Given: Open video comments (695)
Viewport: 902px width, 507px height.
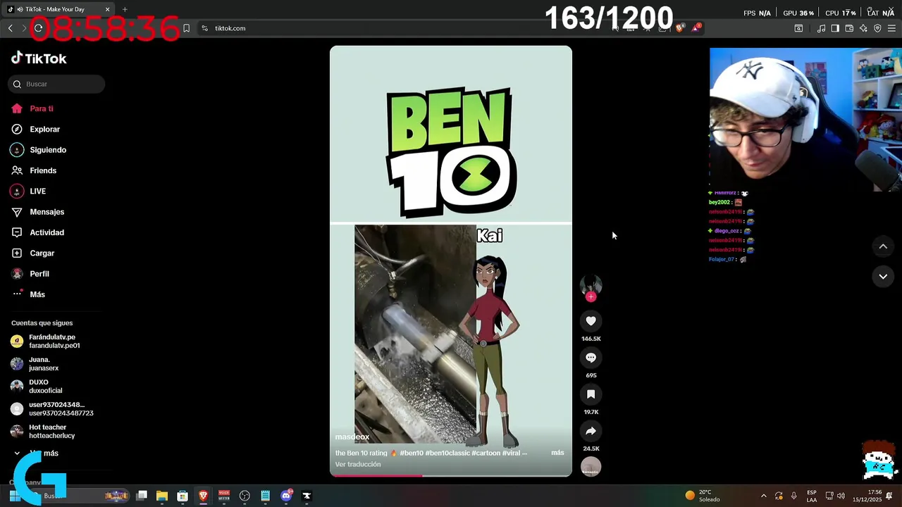Looking at the screenshot, I should click(591, 358).
